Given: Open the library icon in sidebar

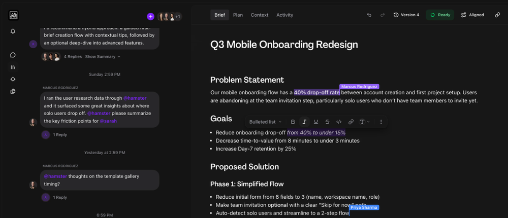Looking at the screenshot, I should pos(13,67).
